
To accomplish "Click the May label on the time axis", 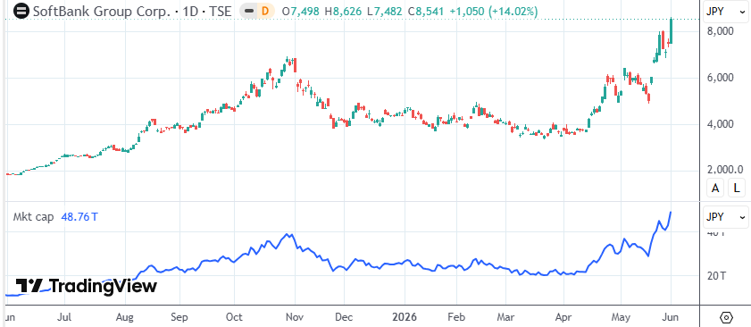I will [621, 317].
